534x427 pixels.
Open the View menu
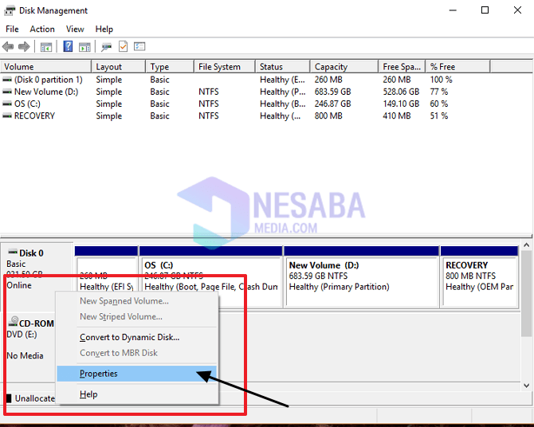point(75,29)
